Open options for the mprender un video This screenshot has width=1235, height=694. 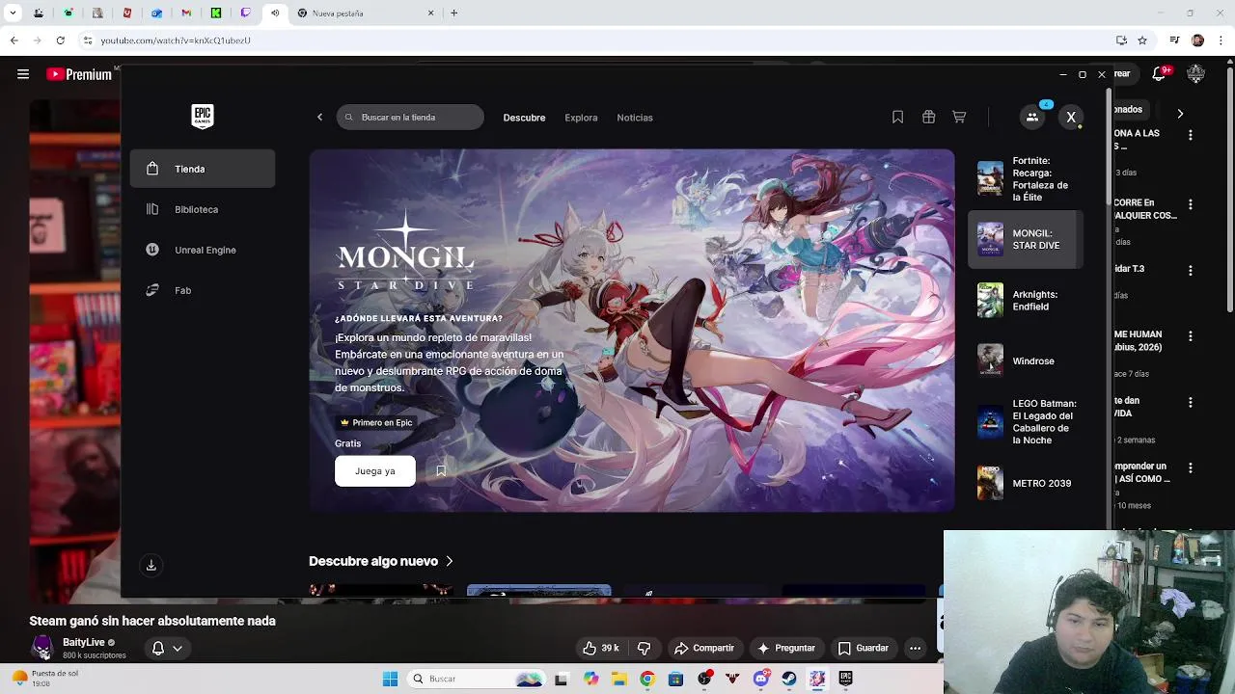[x=1191, y=468]
